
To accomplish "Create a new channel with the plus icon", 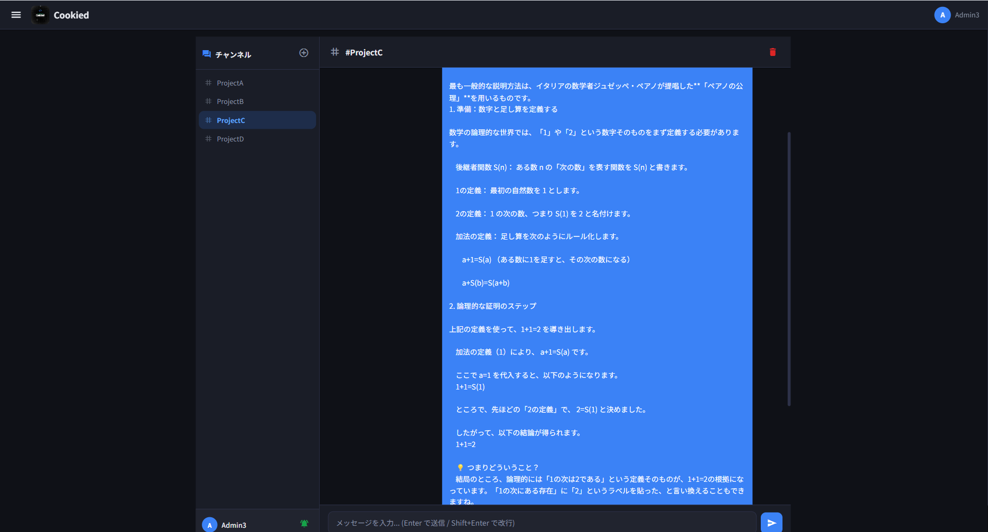I will click(304, 53).
